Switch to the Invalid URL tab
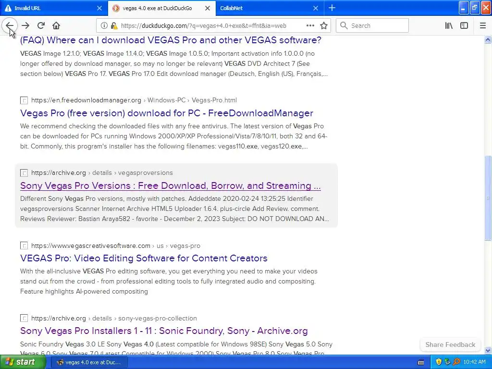Screen dimensions: 492x369 [53, 8]
